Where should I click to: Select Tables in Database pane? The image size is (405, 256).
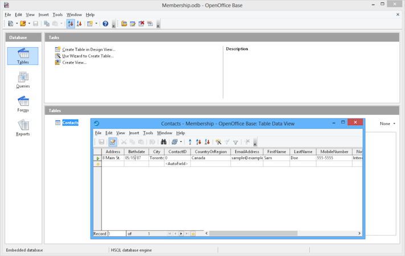[x=23, y=56]
